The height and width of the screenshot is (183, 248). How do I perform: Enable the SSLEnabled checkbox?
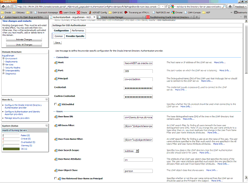56,104
